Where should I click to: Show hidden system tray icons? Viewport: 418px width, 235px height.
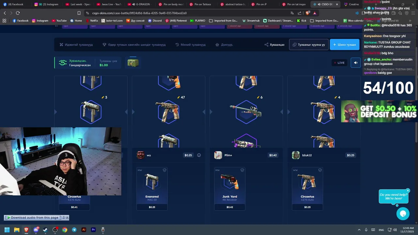[x=359, y=230]
